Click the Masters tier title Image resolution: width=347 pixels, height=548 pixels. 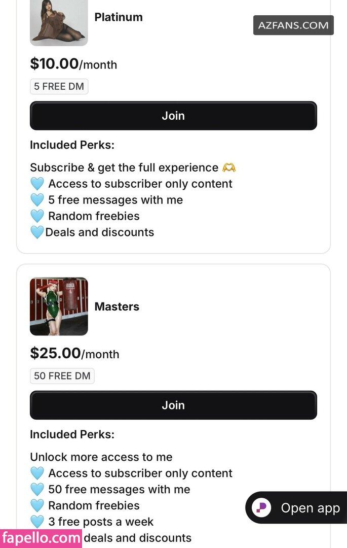pyautogui.click(x=117, y=306)
